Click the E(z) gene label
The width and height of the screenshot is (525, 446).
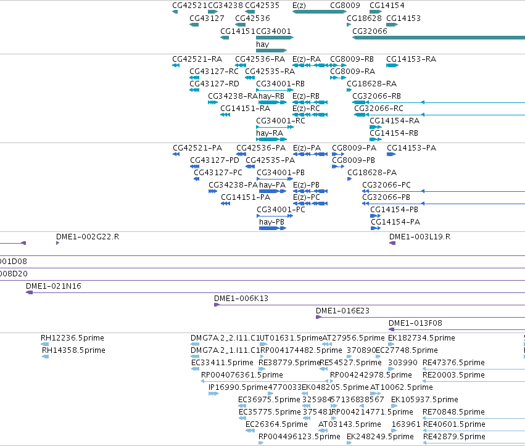click(x=299, y=6)
